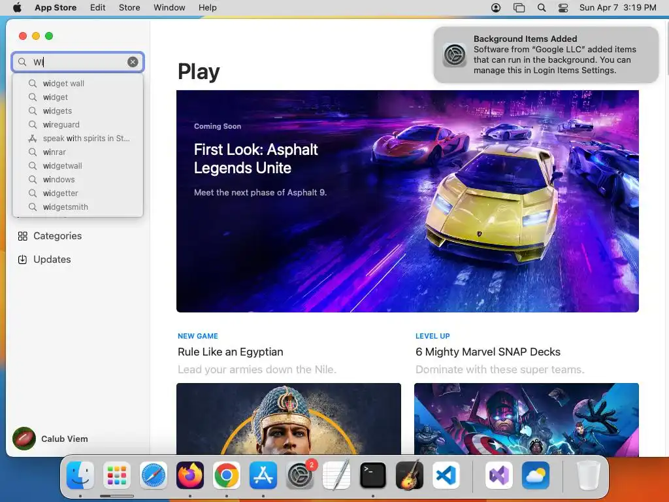Click the Calub Viem avatar picture
669x502 pixels.
24,439
